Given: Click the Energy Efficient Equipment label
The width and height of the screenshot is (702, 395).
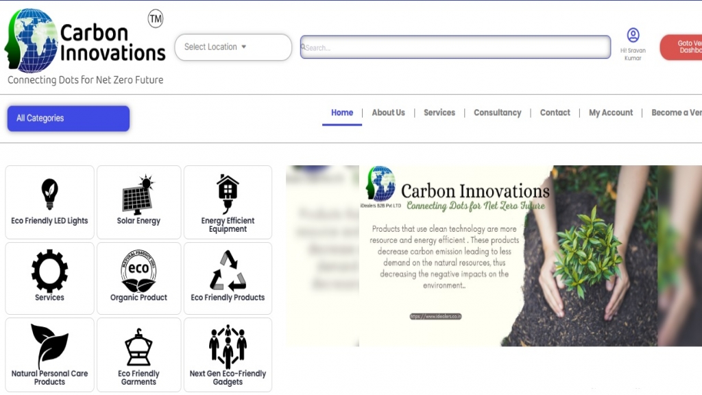Looking at the screenshot, I should point(228,225).
